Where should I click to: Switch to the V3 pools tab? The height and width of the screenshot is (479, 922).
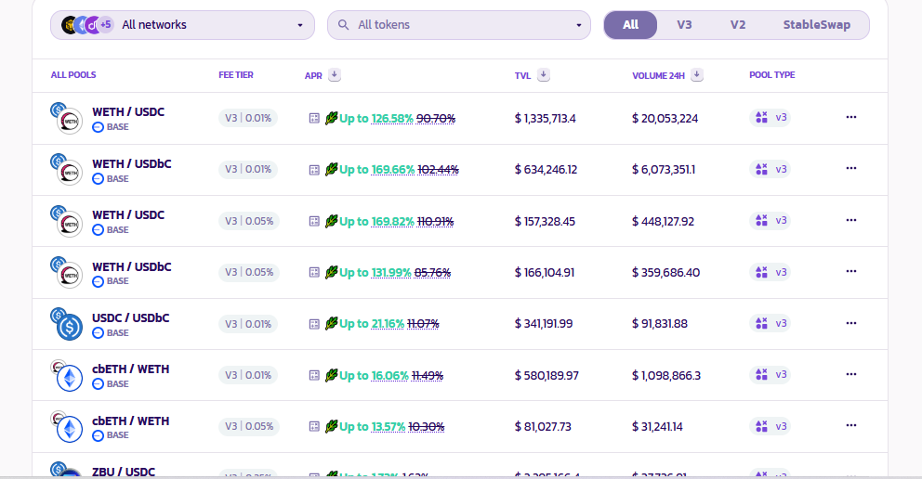point(684,25)
